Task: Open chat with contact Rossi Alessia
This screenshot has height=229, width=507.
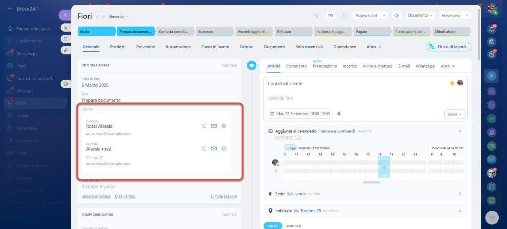Action: tap(224, 126)
